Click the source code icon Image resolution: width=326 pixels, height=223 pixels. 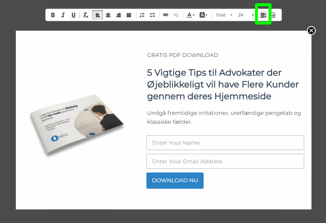pyautogui.click(x=273, y=15)
